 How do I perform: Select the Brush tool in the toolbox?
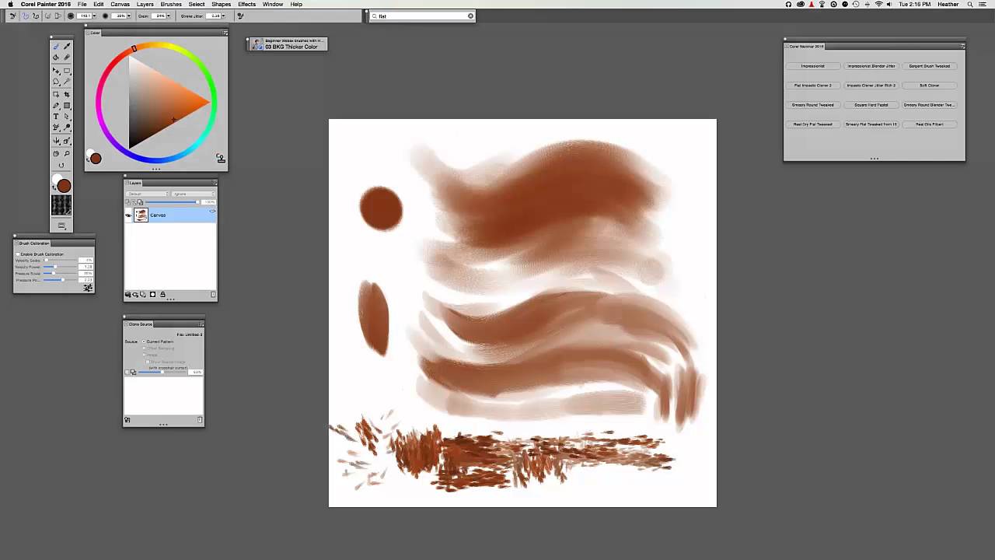tap(56, 47)
